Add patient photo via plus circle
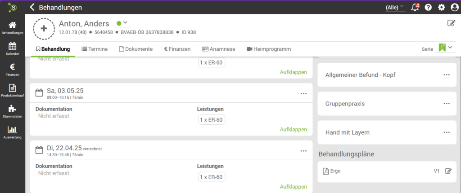461x193 pixels. pos(44,28)
